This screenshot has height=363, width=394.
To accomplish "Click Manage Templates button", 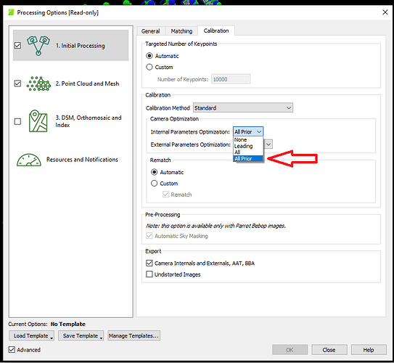I will [x=134, y=336].
